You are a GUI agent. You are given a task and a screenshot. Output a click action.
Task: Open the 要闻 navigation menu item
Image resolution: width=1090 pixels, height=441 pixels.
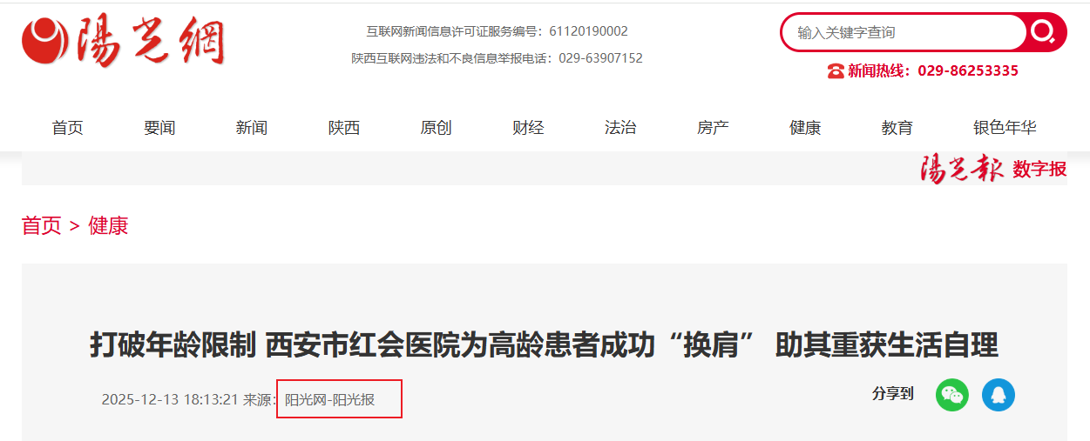click(159, 128)
